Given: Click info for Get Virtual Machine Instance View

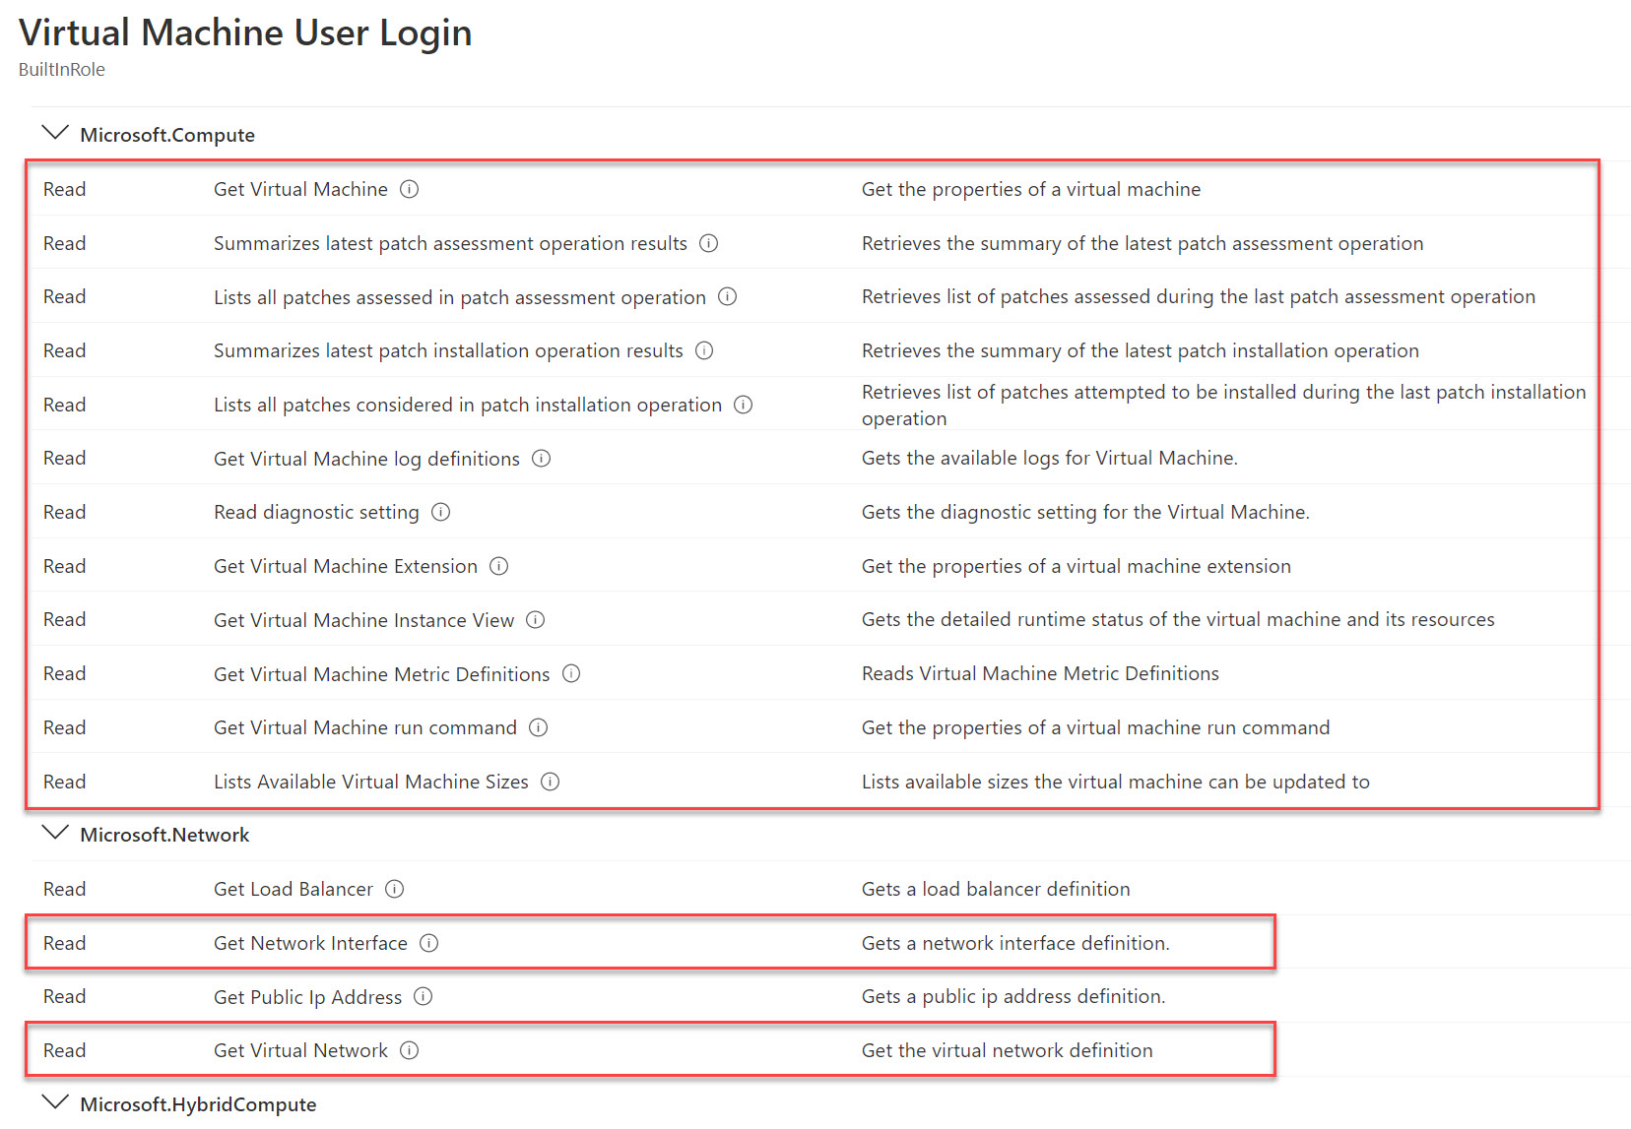Looking at the screenshot, I should click(536, 620).
